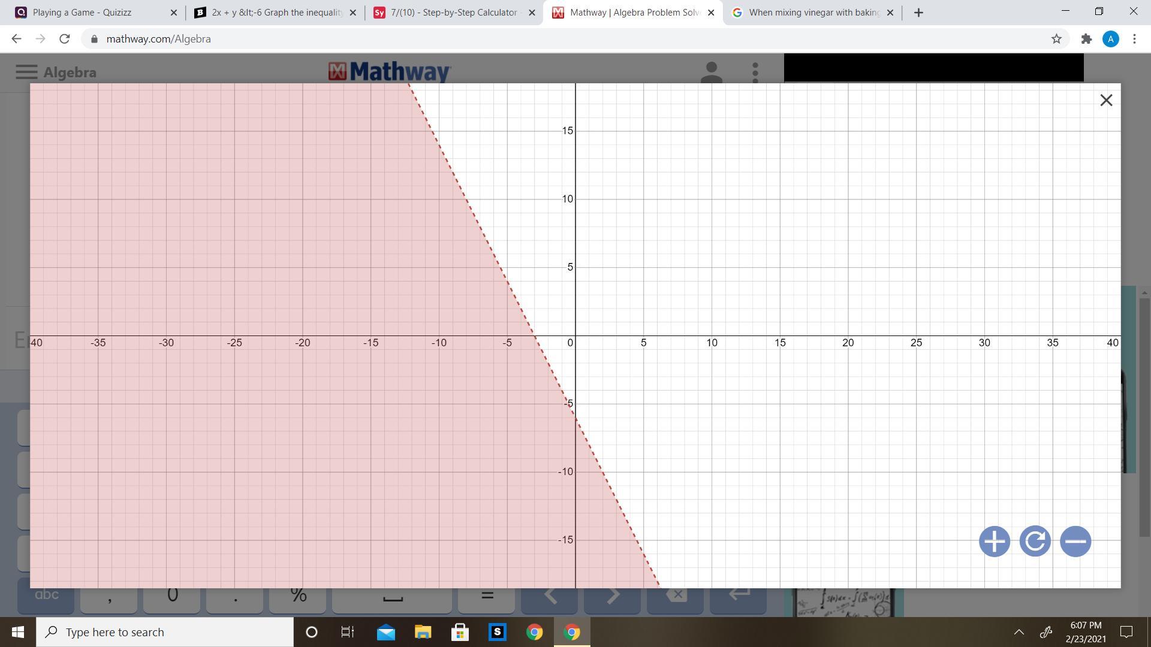Open the Mathway three-dot options menu

(755, 72)
